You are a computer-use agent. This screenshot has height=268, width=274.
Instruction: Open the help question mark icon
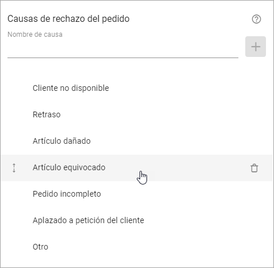point(256,19)
